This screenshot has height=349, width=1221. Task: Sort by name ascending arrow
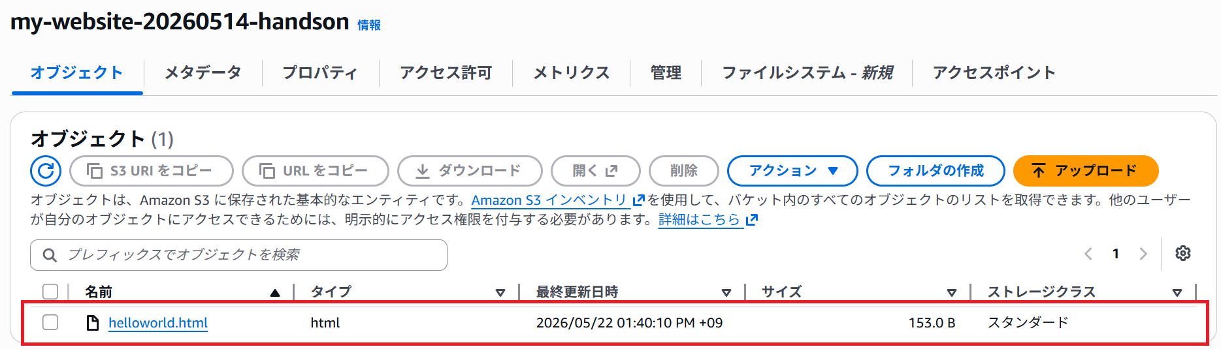(275, 292)
